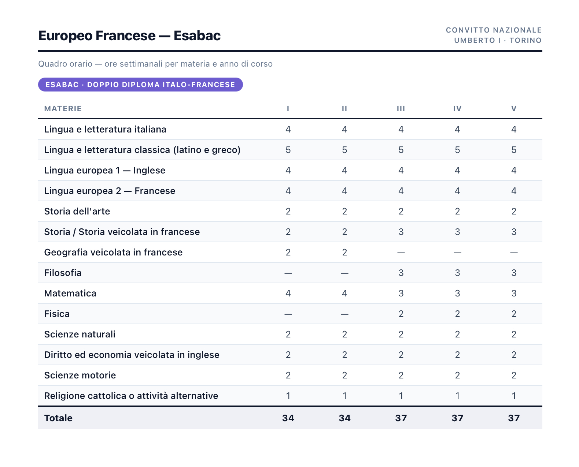Click the Matematica hours for year I

[x=288, y=293]
